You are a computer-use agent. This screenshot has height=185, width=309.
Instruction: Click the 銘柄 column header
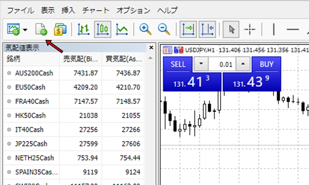coord(31,59)
